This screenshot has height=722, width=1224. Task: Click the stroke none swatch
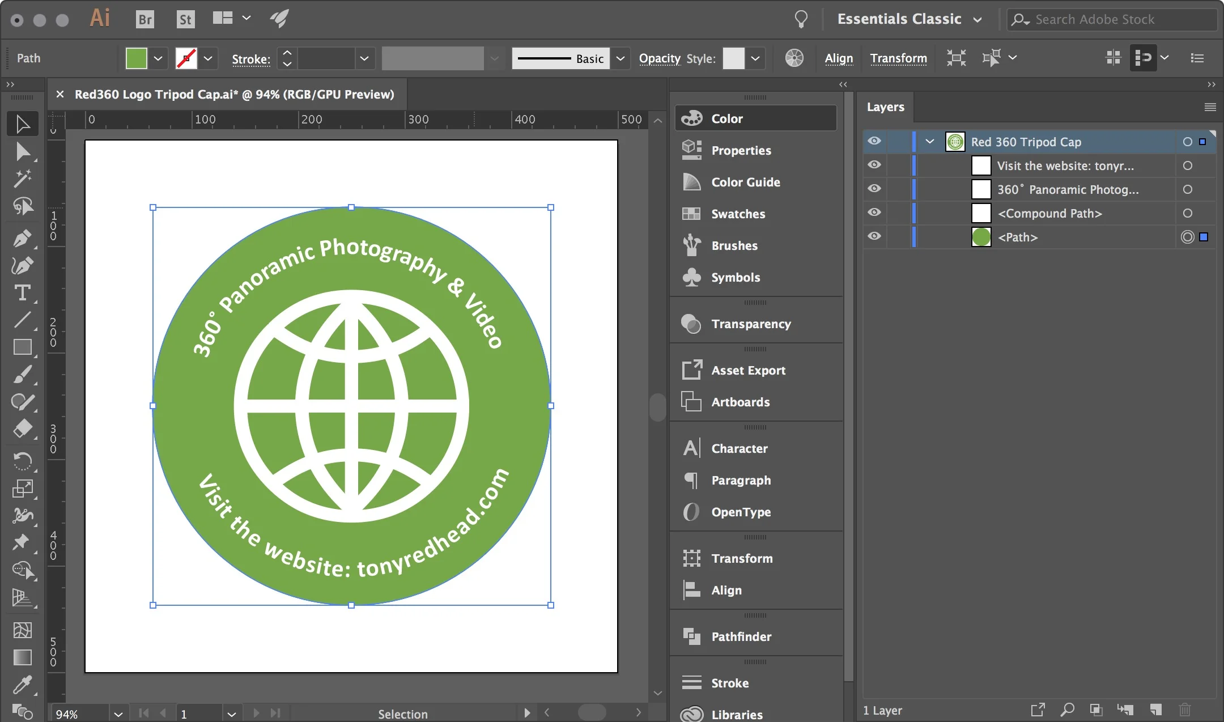(x=186, y=58)
